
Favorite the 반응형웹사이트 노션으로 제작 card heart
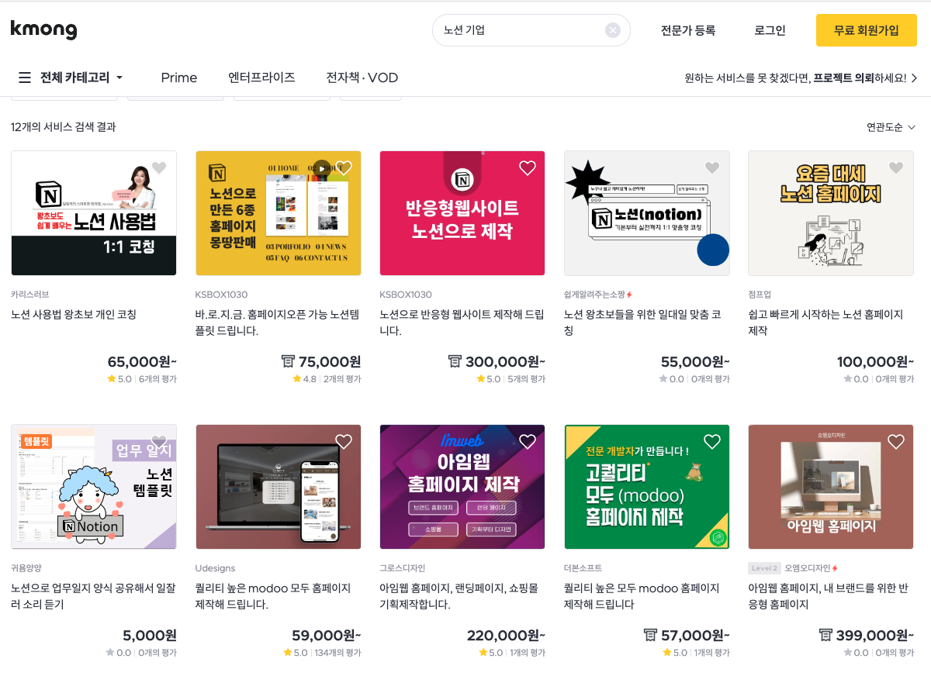528,167
